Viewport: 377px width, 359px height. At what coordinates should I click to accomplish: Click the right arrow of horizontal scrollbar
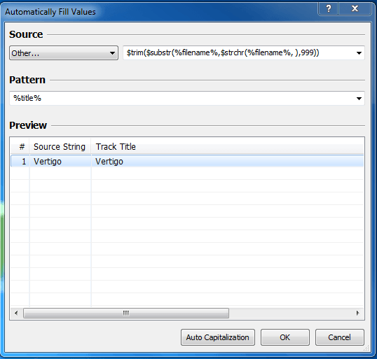(358, 313)
